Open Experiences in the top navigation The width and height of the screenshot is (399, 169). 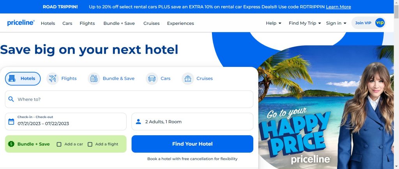click(180, 23)
